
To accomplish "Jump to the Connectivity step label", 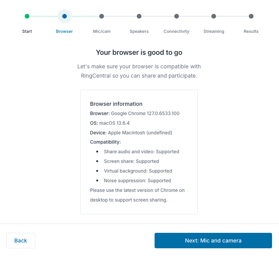I will pyautogui.click(x=177, y=31).
